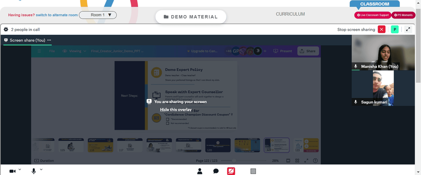This screenshot has width=421, height=175.
Task: Tick the Not recommended checkbox
Action: point(168,123)
